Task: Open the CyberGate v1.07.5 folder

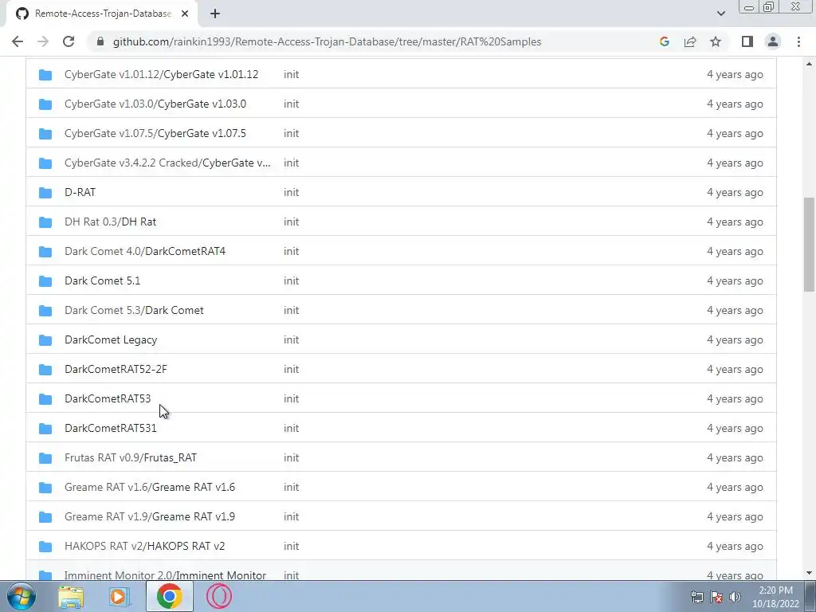Action: 155,133
